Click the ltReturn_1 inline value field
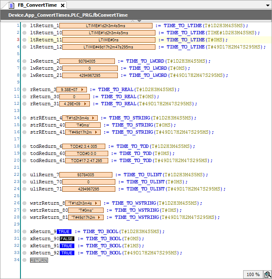Viewport: 272px width, 279px height. point(106,25)
